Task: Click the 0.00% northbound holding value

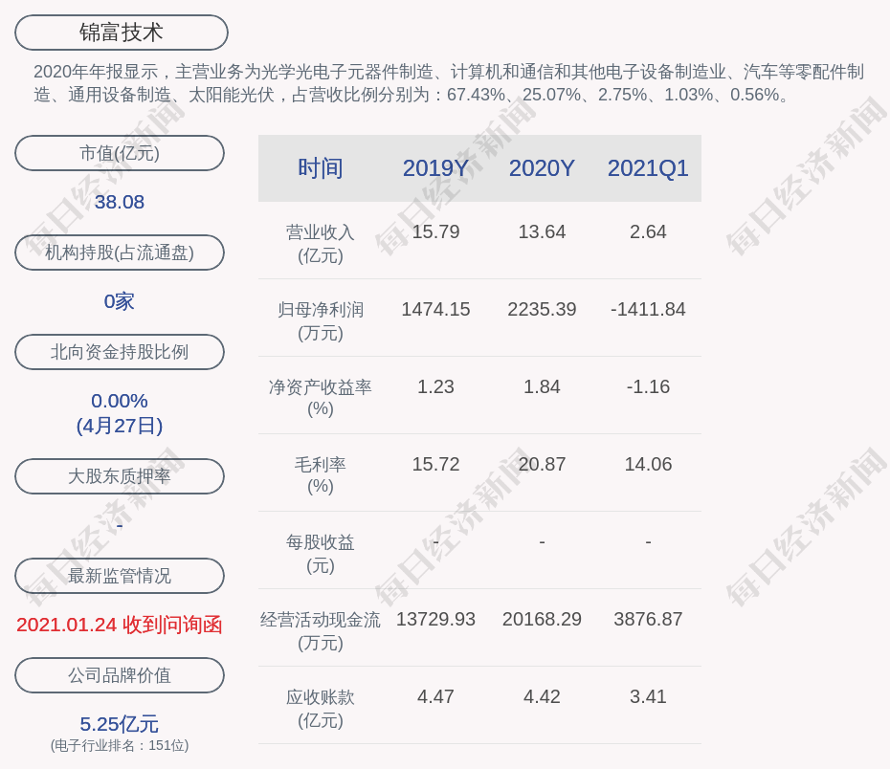Action: (x=120, y=401)
